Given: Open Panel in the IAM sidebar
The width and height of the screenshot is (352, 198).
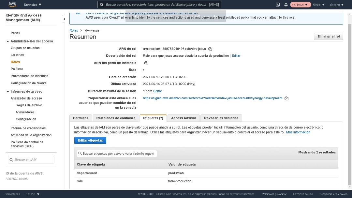Looking at the screenshot, I should pos(15,33).
